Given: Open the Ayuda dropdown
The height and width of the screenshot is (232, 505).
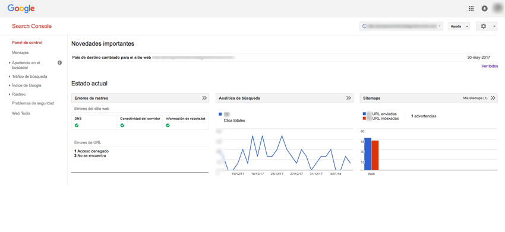Looking at the screenshot, I should tap(459, 26).
